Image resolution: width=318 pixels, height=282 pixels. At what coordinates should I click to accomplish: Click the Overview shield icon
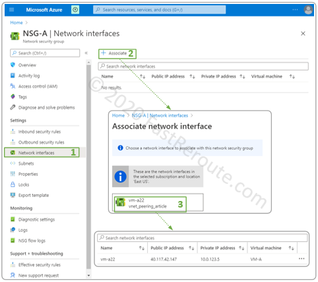point(13,65)
